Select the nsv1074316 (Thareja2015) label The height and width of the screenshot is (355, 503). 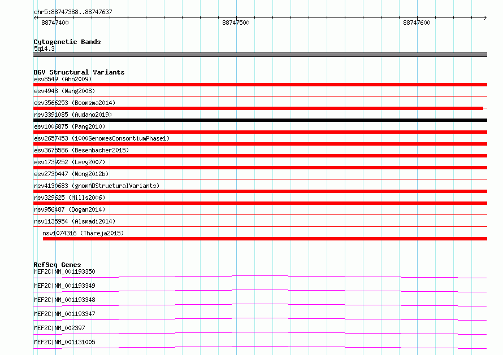click(x=83, y=233)
